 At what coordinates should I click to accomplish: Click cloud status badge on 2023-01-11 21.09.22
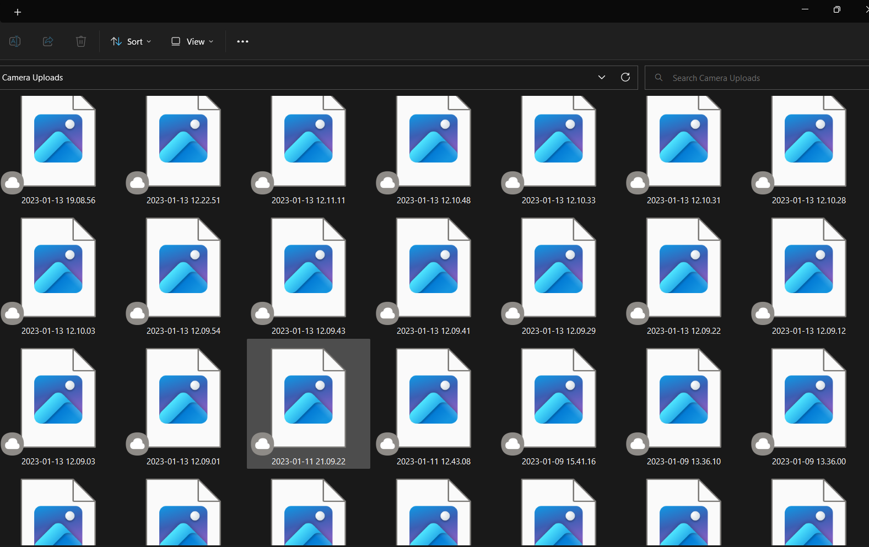pyautogui.click(x=262, y=444)
